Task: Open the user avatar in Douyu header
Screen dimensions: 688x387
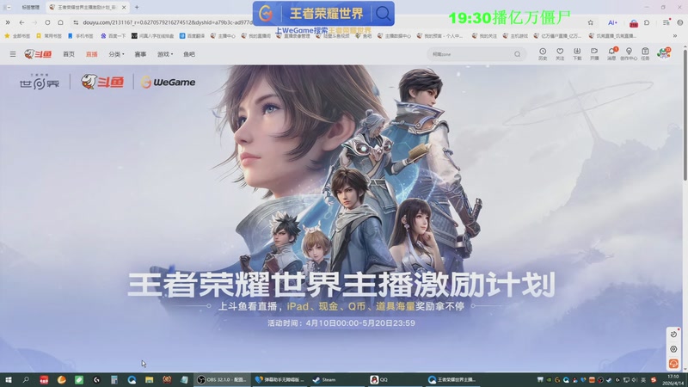Action: tap(663, 53)
